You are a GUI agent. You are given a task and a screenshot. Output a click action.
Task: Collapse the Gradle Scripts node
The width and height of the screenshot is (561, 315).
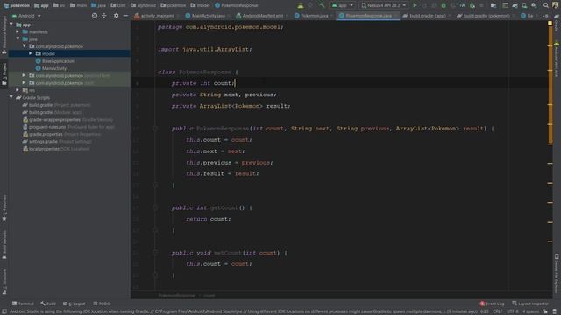pos(11,97)
